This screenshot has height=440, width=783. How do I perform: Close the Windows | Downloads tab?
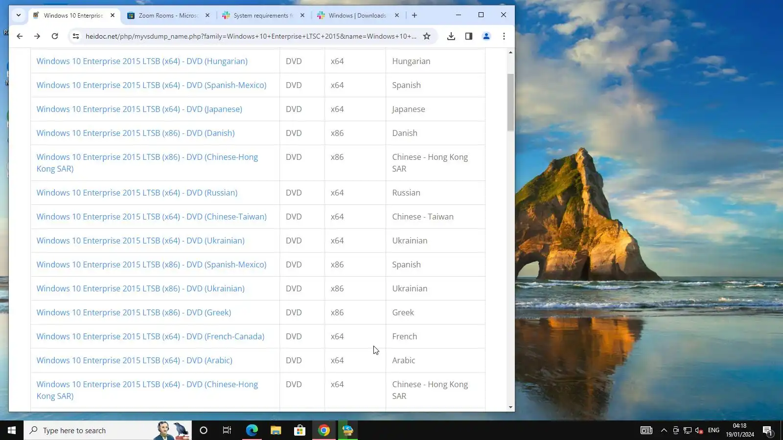point(397,15)
